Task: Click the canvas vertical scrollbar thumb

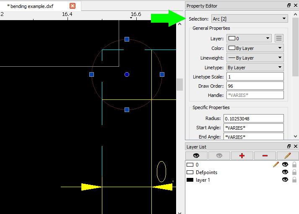Action: pyautogui.click(x=179, y=84)
